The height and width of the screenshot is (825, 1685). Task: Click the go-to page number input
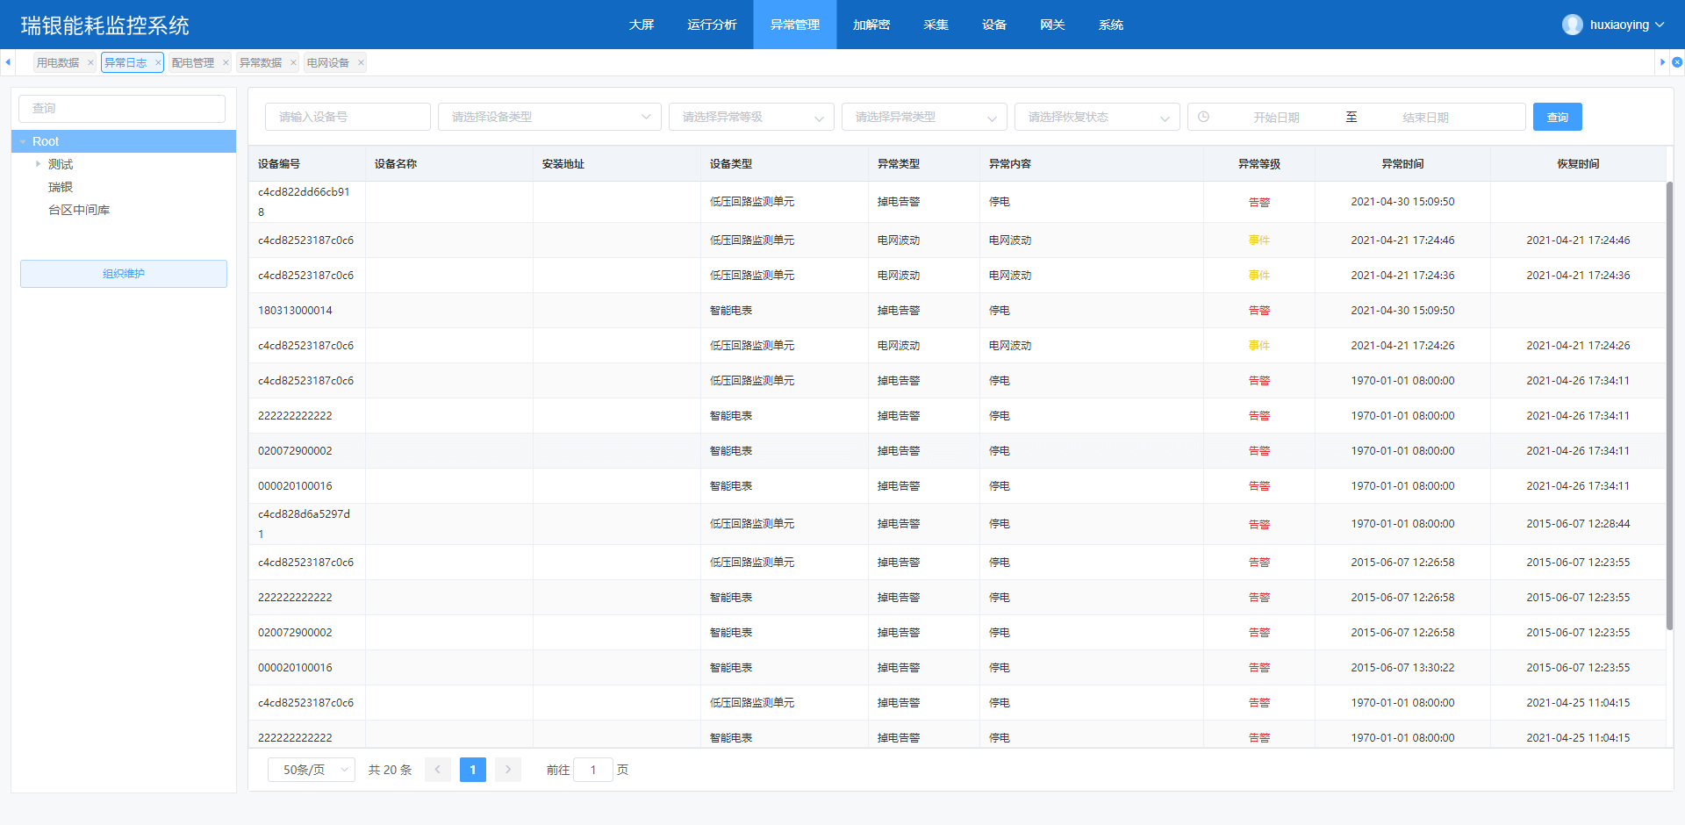(593, 770)
